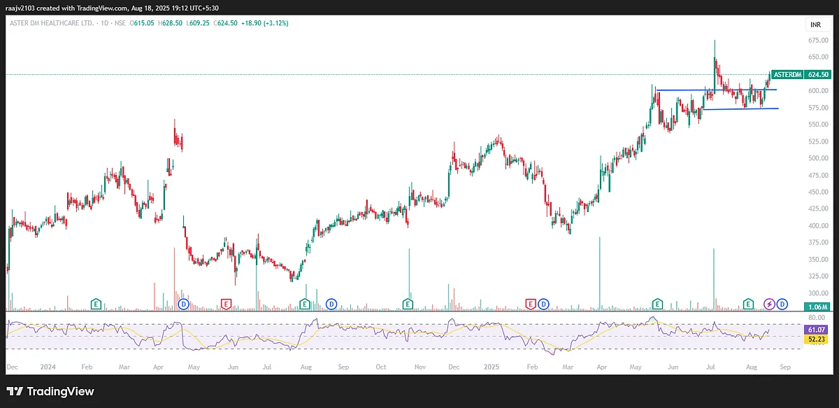Open the INR currency selector
Screen dimensions: 839x408
coord(815,24)
